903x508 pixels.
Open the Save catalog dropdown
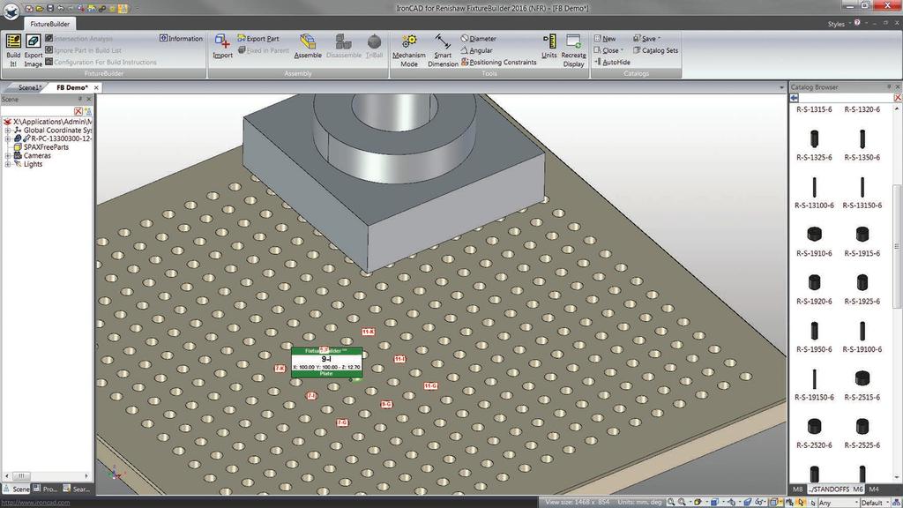659,38
